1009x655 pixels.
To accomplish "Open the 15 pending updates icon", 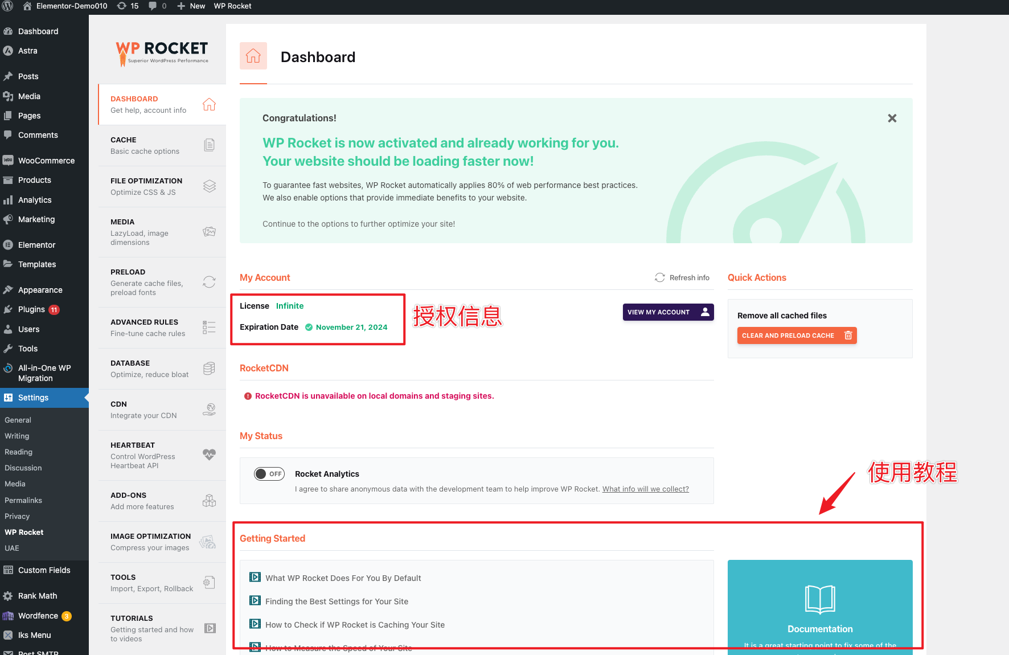I will pyautogui.click(x=128, y=6).
